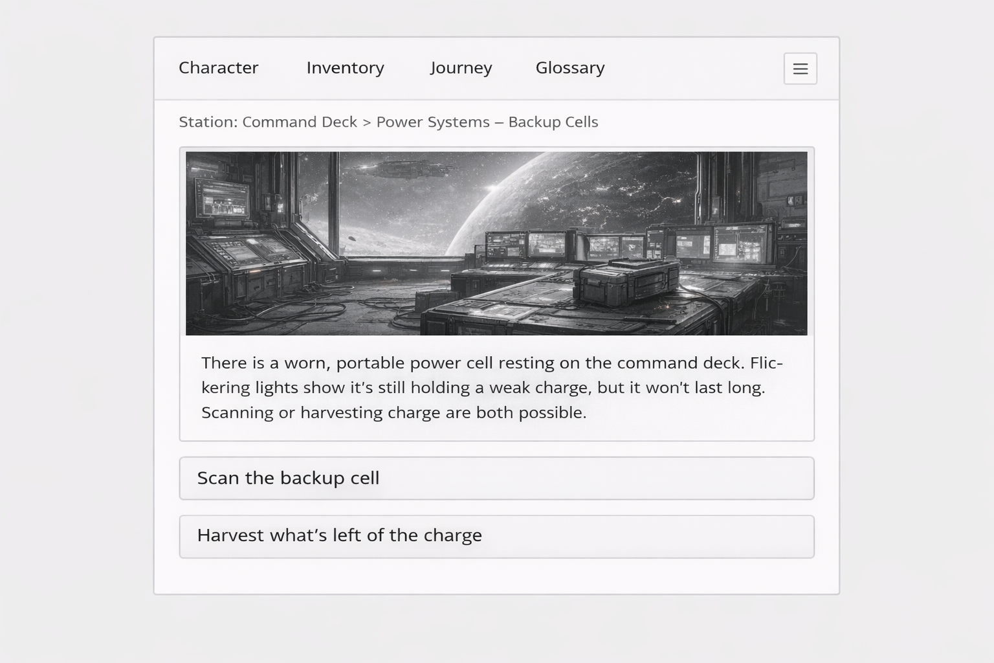994x663 pixels.
Task: Choose Harvest what's left of the charge
Action: (x=339, y=535)
